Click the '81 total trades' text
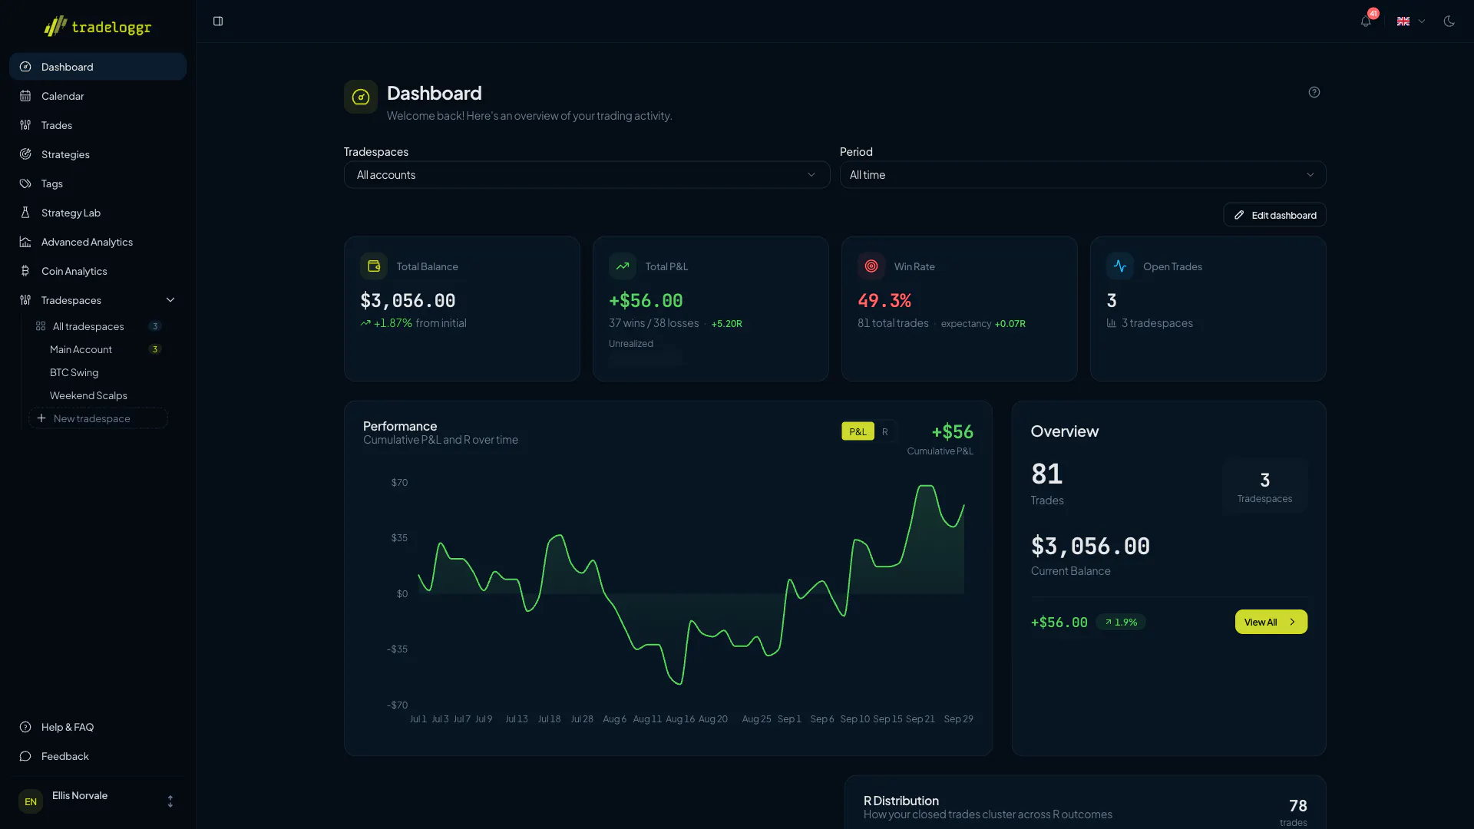 (893, 323)
